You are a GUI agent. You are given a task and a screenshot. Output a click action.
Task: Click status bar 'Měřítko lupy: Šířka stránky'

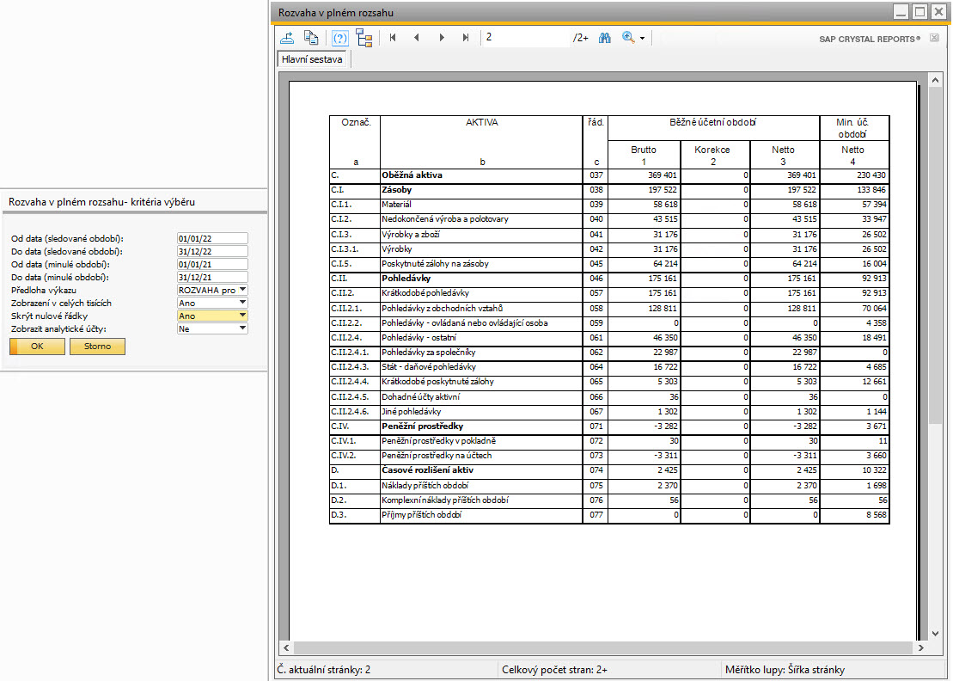click(785, 670)
